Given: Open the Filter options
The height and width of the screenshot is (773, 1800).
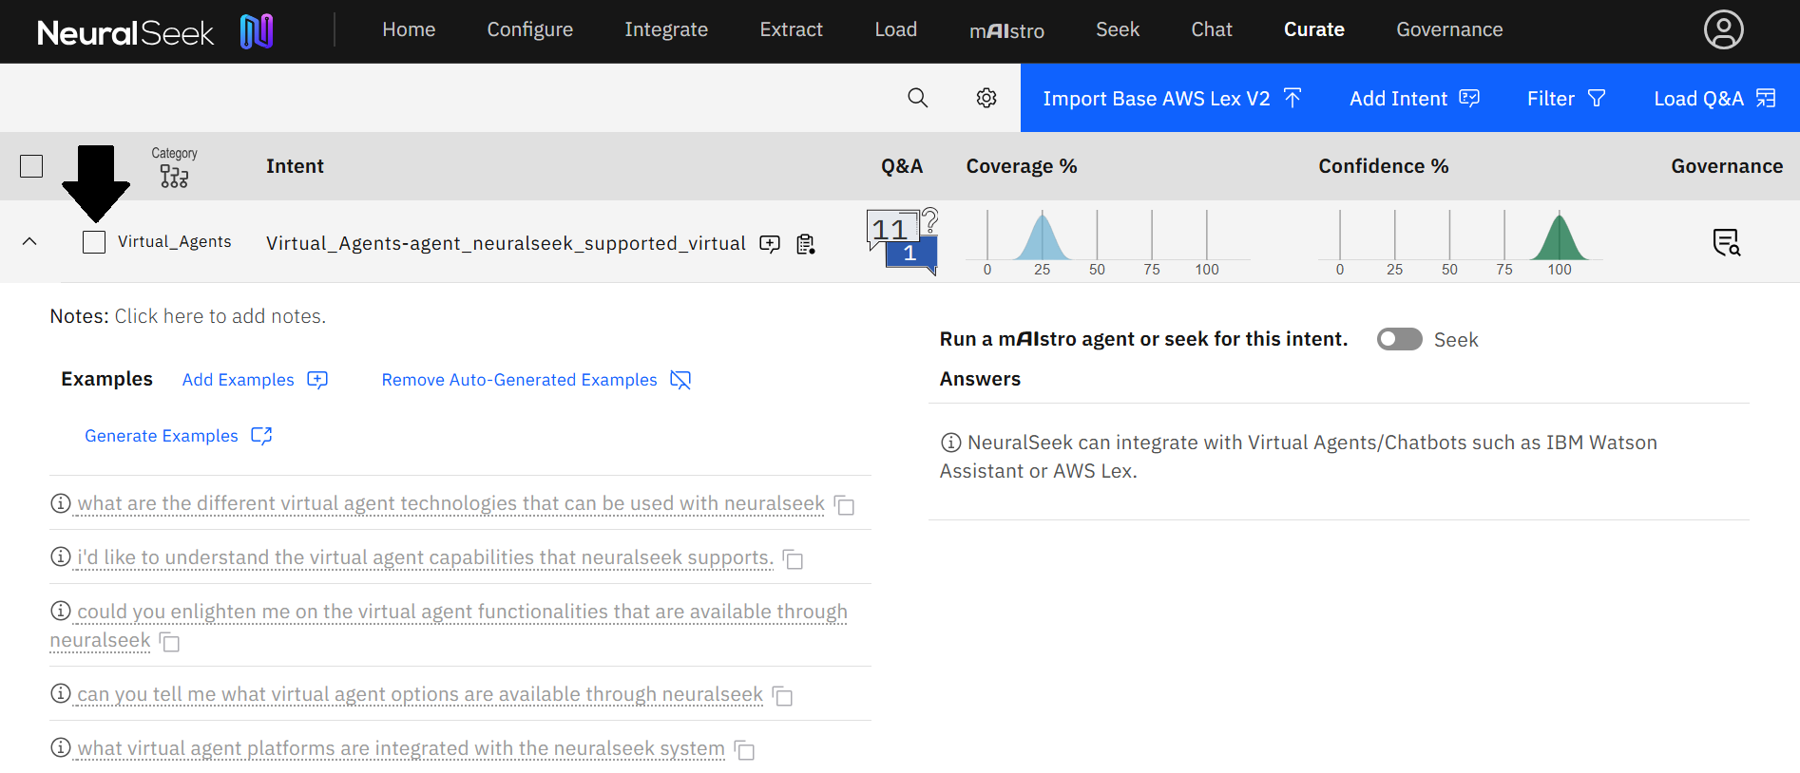Looking at the screenshot, I should pyautogui.click(x=1565, y=99).
